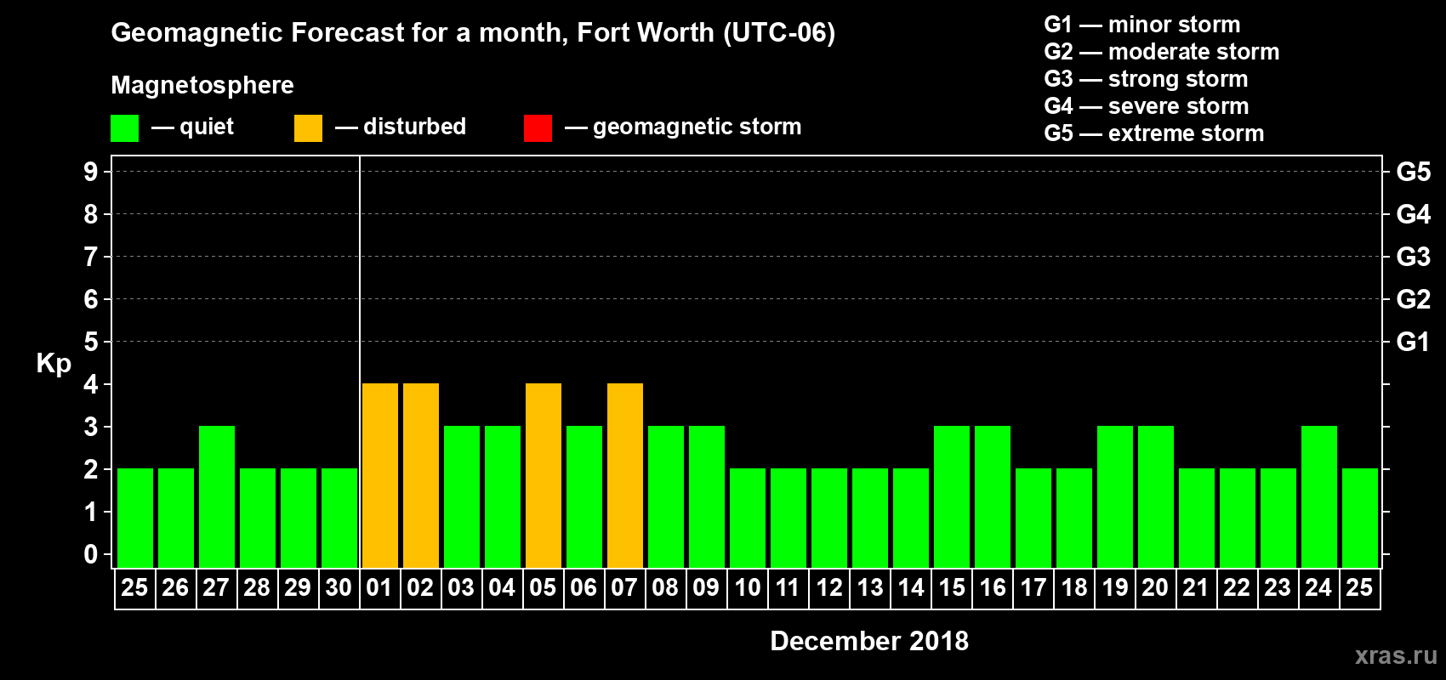
Task: Click the G3 axis label on the chart's right side
Action: coord(1414,257)
